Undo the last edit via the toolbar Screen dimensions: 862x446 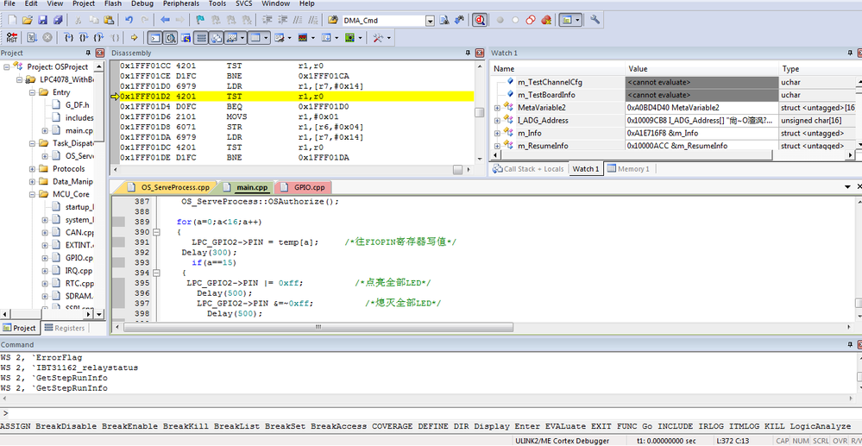point(129,21)
